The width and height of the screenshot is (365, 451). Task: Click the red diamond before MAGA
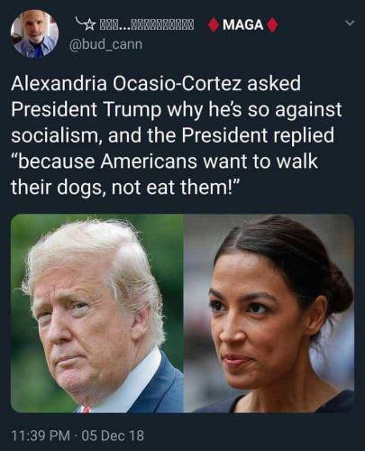coord(214,25)
